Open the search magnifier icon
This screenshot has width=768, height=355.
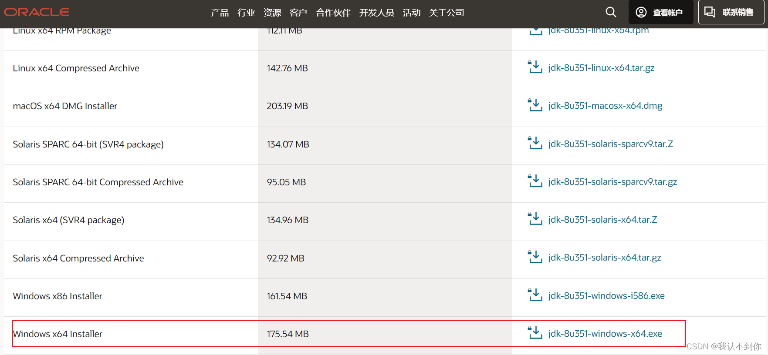pyautogui.click(x=611, y=12)
